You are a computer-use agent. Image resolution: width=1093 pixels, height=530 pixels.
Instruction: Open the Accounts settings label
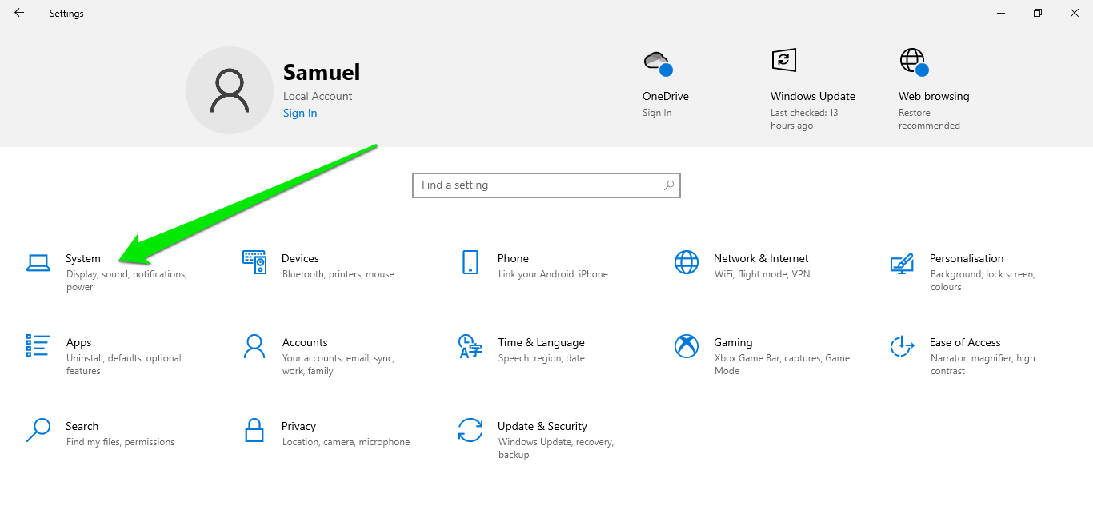coord(305,342)
